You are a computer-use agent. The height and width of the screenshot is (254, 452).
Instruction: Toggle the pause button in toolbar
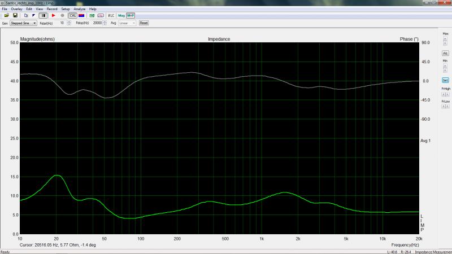(x=43, y=15)
